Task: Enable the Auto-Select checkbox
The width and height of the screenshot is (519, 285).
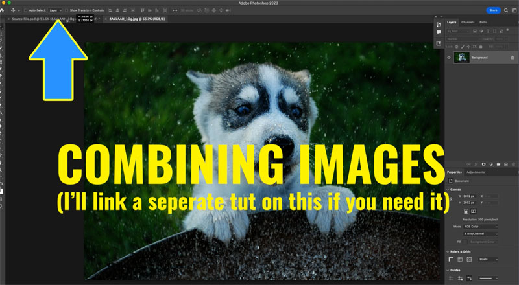Action: coord(25,10)
